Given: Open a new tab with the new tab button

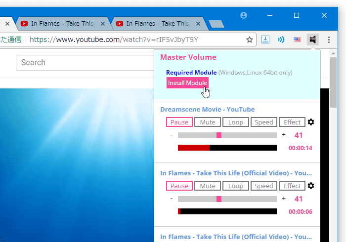Looking at the screenshot, I should coord(216,24).
